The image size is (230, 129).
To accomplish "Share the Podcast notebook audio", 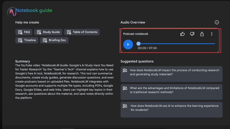I will pyautogui.click(x=202, y=34).
